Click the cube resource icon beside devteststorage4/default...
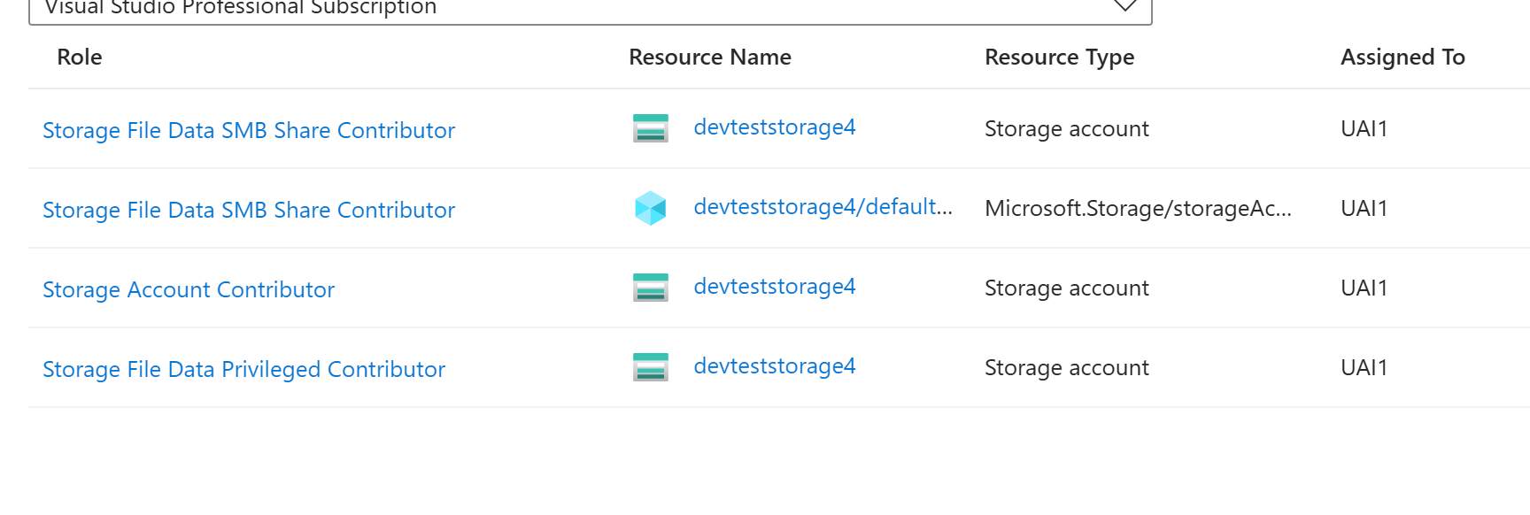The width and height of the screenshot is (1530, 515). [x=651, y=208]
